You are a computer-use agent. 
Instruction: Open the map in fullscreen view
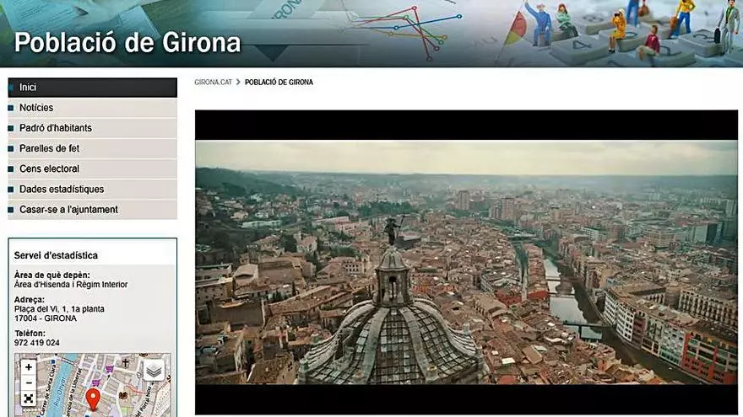(x=29, y=398)
